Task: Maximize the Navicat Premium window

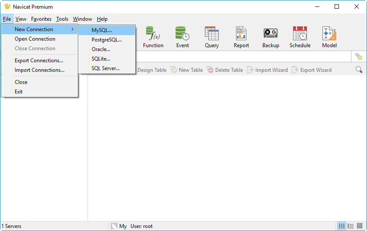Action: [x=337, y=6]
